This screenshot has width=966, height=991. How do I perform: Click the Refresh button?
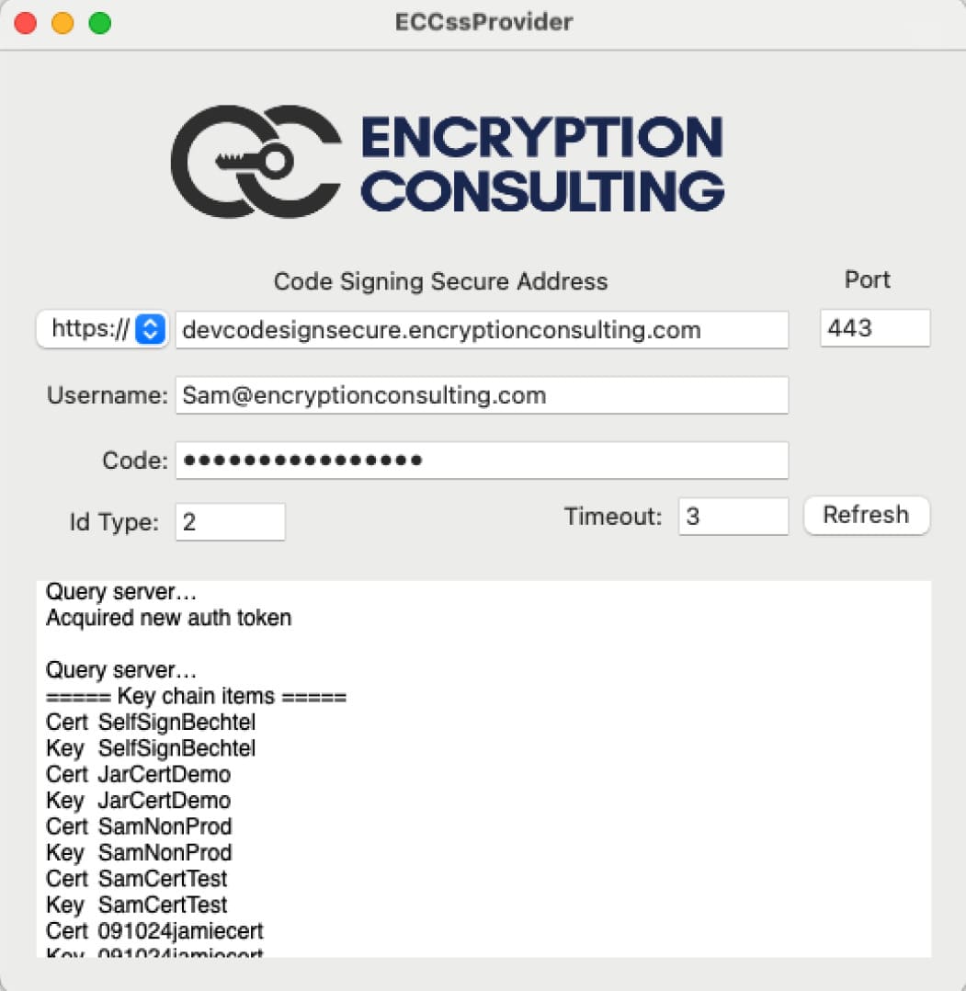click(866, 515)
